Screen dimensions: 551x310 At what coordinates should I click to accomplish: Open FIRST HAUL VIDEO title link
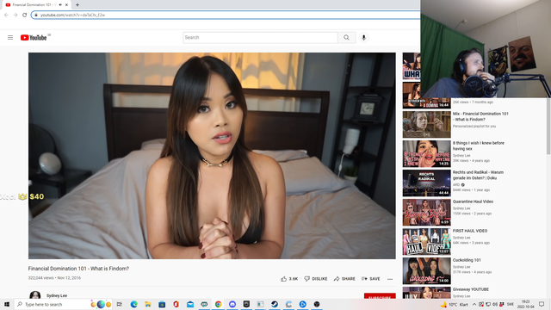tap(470, 231)
